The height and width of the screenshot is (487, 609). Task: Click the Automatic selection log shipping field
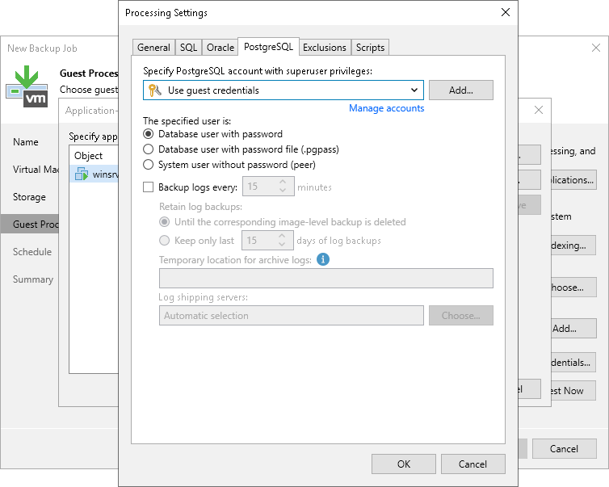(x=292, y=315)
